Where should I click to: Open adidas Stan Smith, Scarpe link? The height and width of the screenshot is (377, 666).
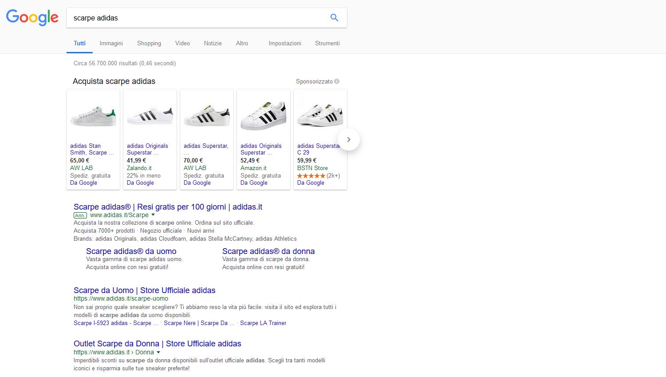coord(92,149)
